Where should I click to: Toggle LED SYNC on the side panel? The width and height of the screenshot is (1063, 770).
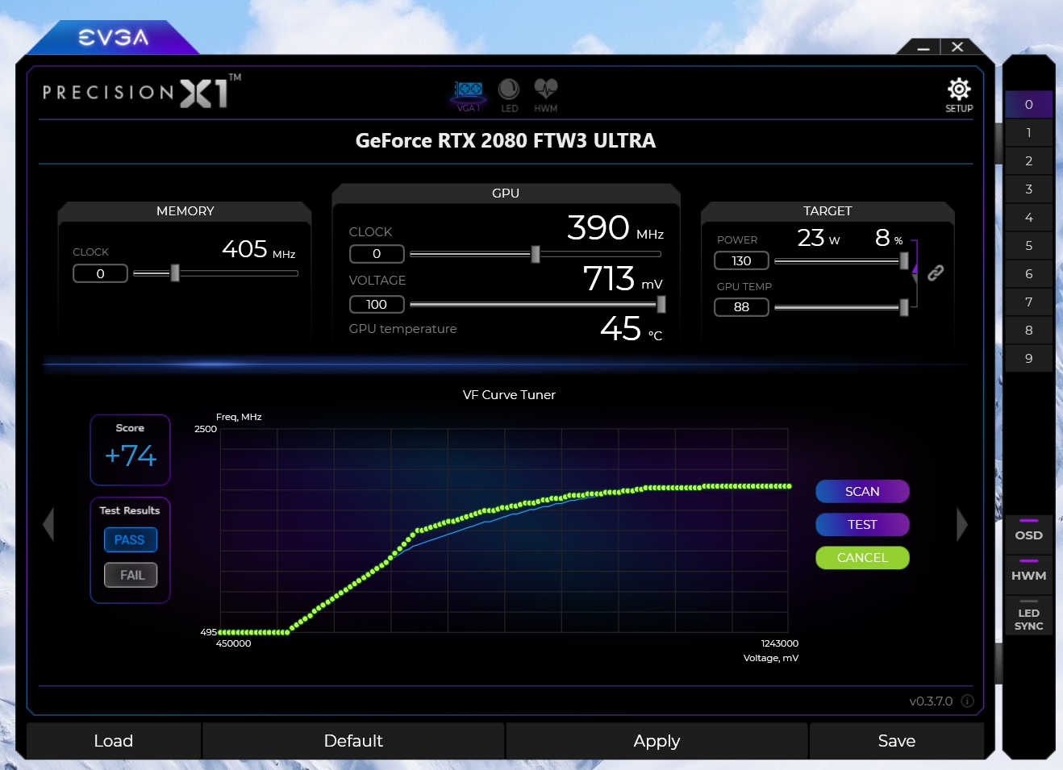(1028, 617)
